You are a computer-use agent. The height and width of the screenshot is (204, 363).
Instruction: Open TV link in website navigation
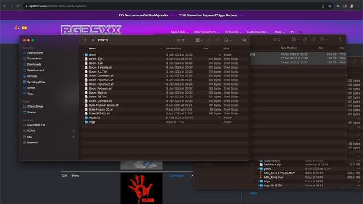pos(292,32)
